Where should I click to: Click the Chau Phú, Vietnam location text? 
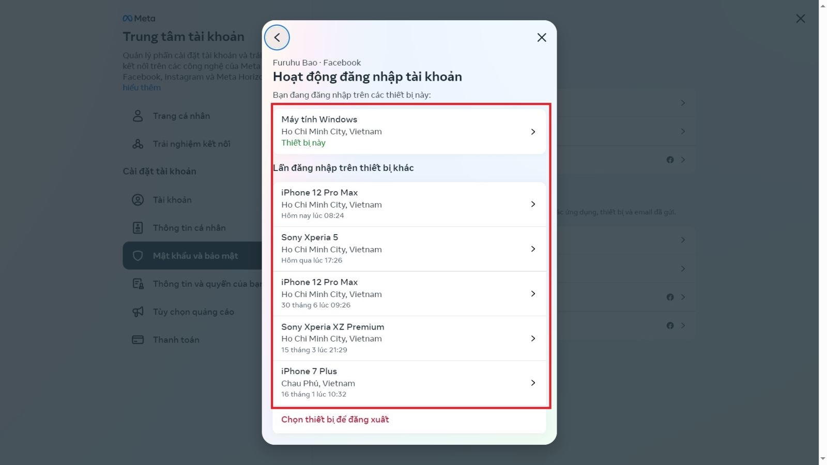click(318, 383)
